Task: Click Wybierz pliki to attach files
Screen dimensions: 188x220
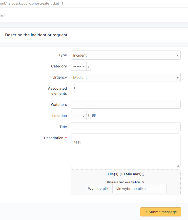Action: tap(98, 189)
